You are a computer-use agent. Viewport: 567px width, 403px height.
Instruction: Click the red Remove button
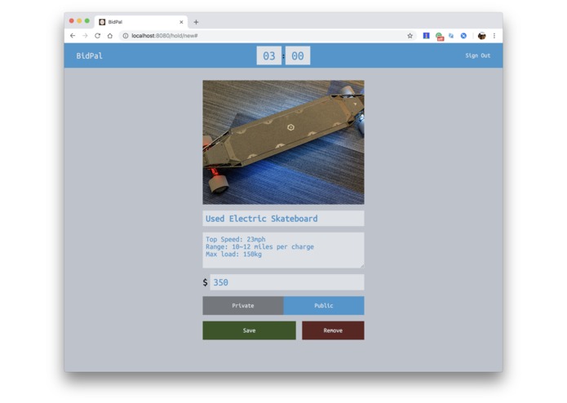pyautogui.click(x=333, y=330)
